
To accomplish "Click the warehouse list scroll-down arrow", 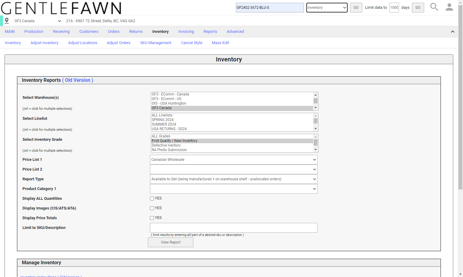I will 315,108.
